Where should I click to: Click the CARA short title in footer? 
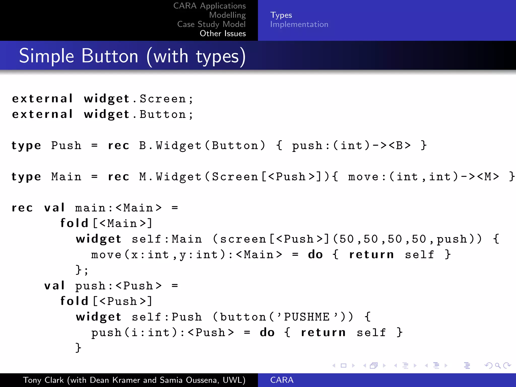282,380
